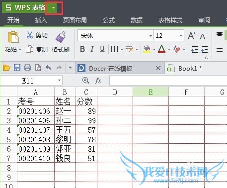The image size is (227, 188).
Task: Switch to the Book1 document tab
Action: 190,68
